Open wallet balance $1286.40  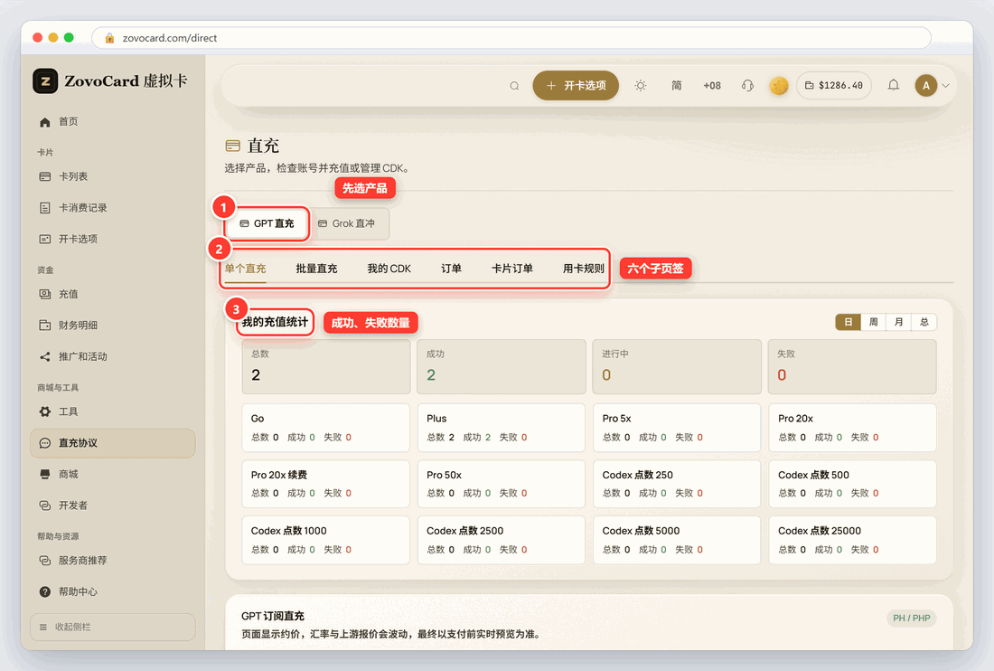[x=834, y=86]
